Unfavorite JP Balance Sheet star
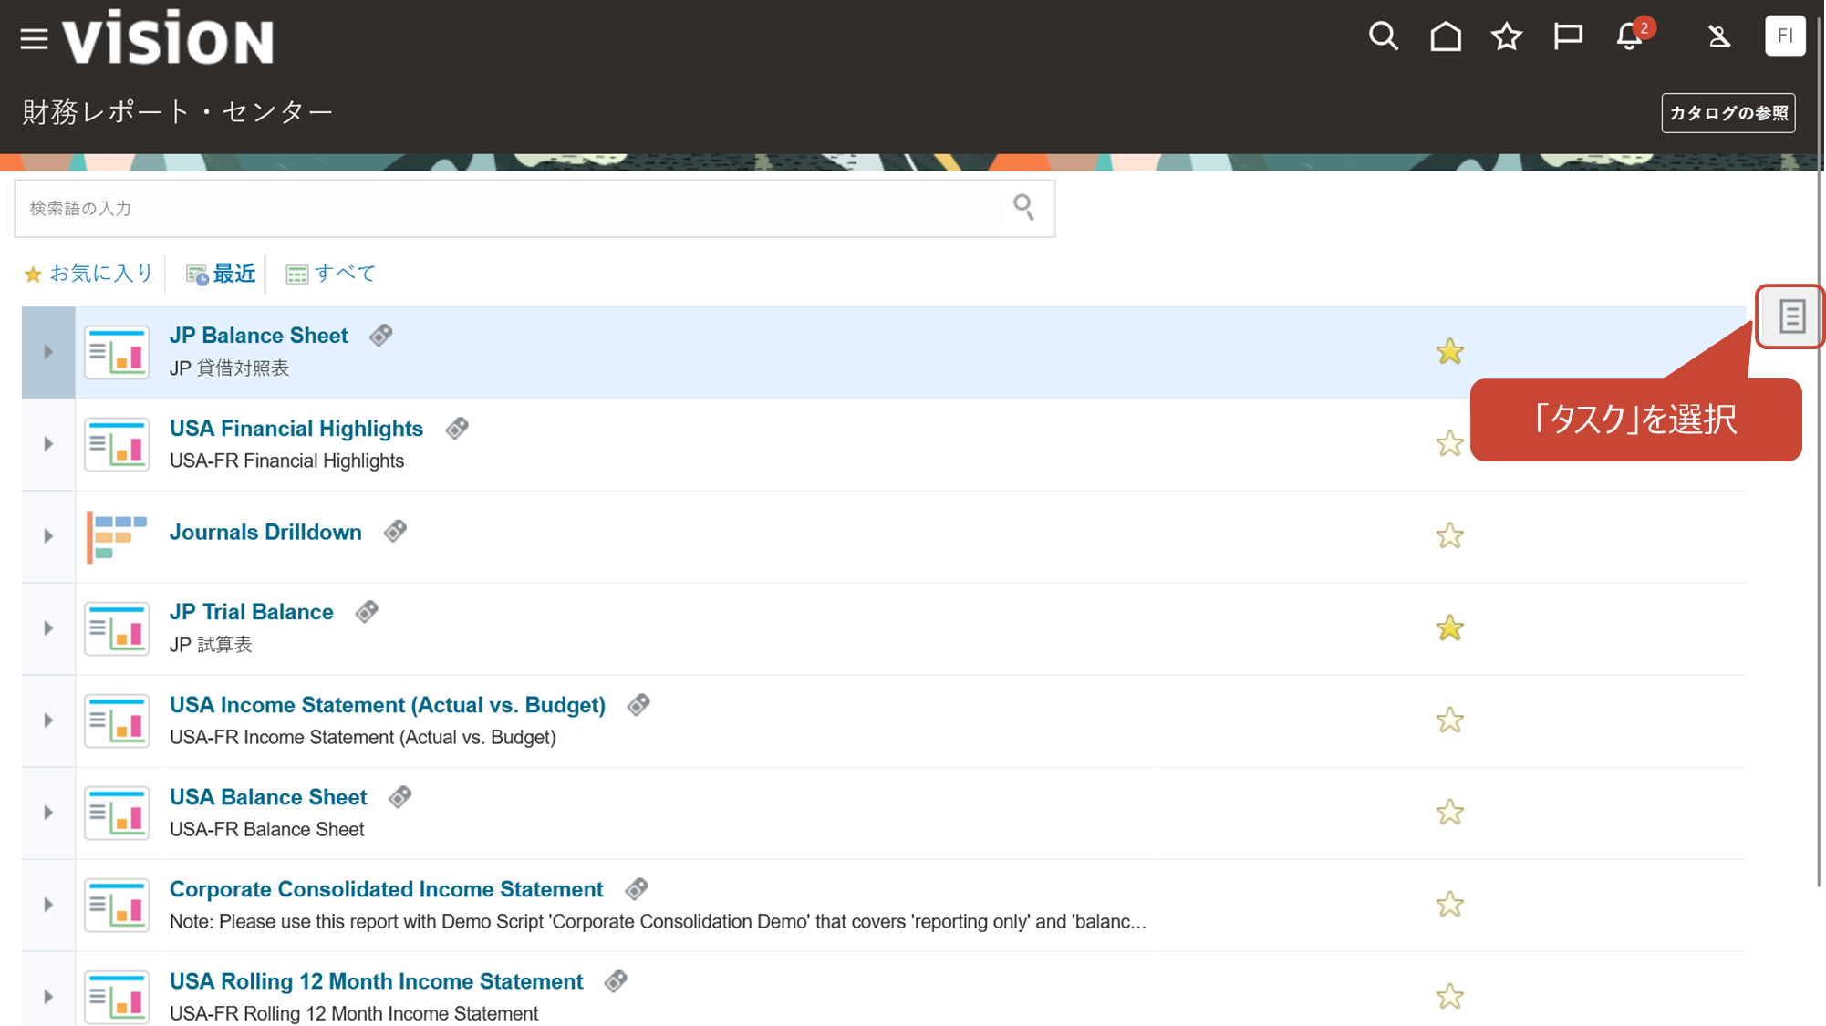 pos(1448,352)
